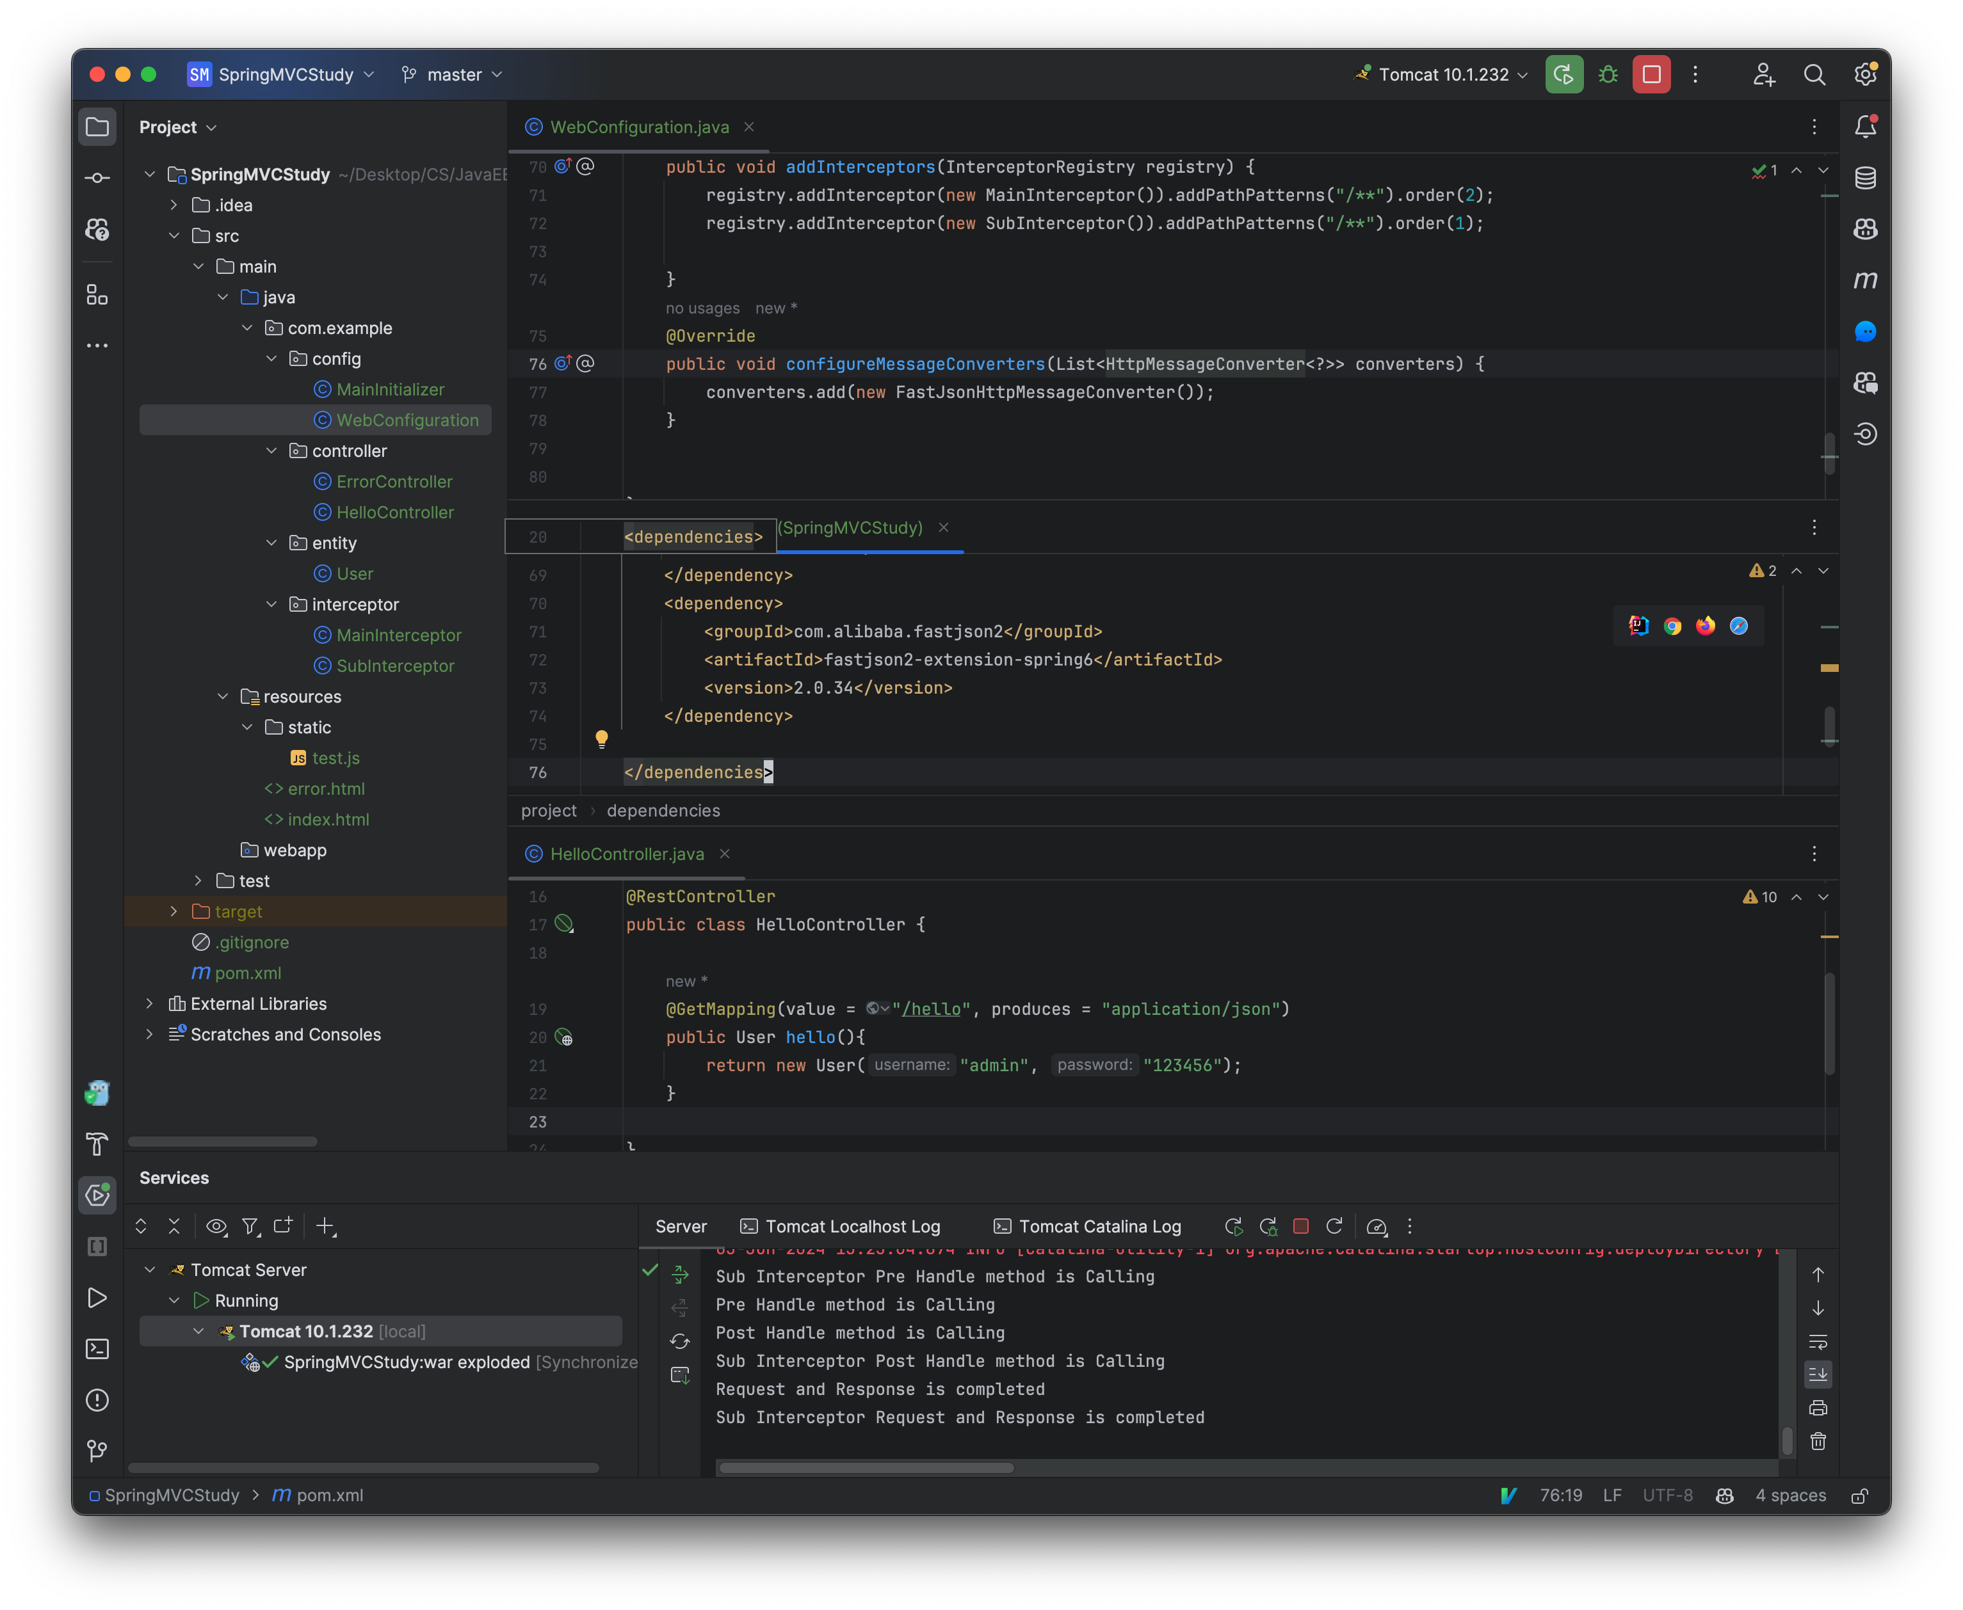Open the Structure tool window

pyautogui.click(x=97, y=295)
